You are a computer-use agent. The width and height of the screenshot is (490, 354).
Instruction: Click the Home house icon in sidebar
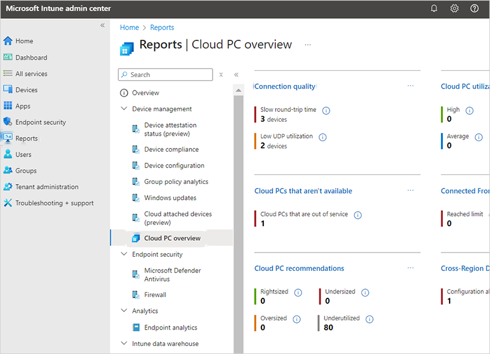8,41
